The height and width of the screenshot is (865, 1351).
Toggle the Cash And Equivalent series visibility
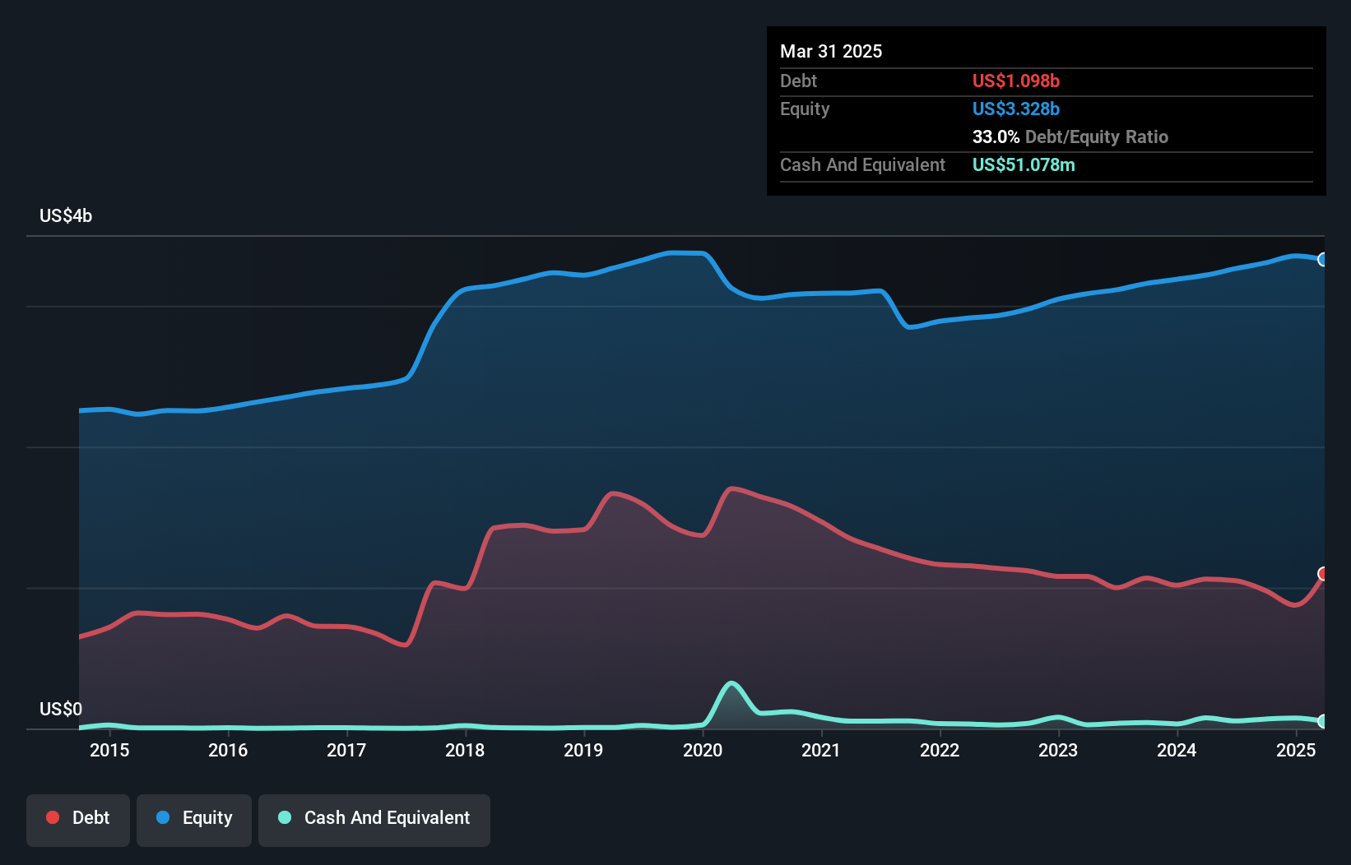click(374, 818)
